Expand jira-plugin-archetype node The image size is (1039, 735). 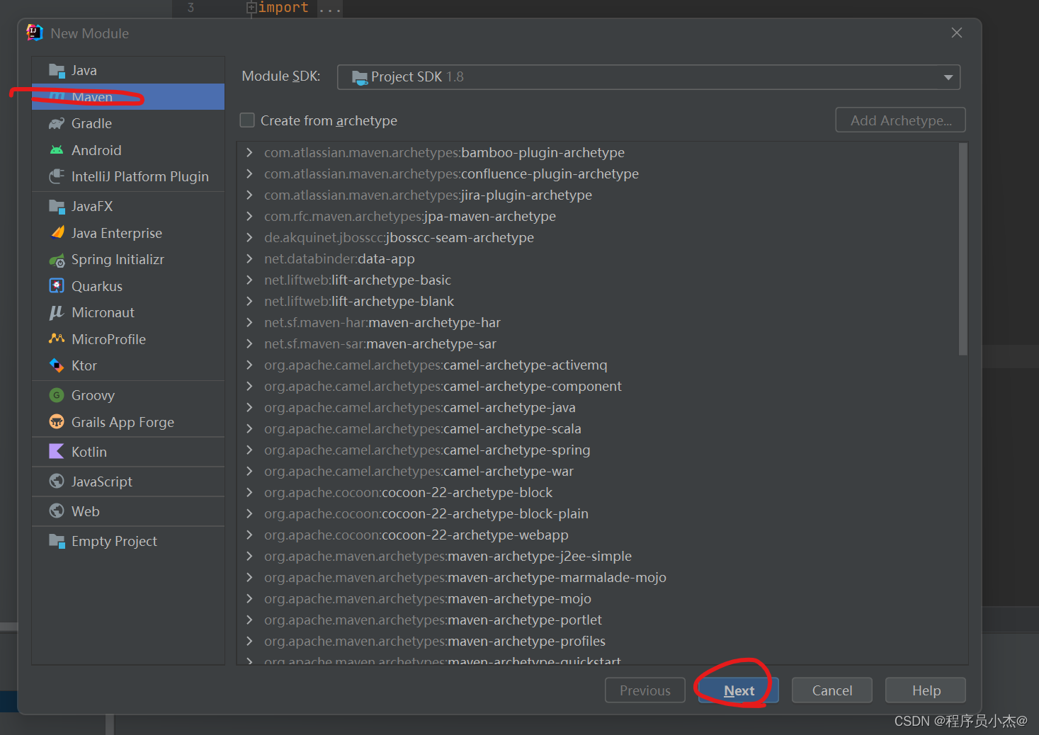[249, 195]
